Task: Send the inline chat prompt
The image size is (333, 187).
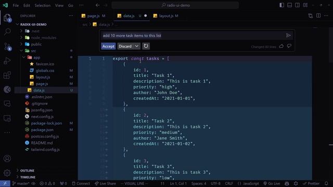Action: (288, 35)
